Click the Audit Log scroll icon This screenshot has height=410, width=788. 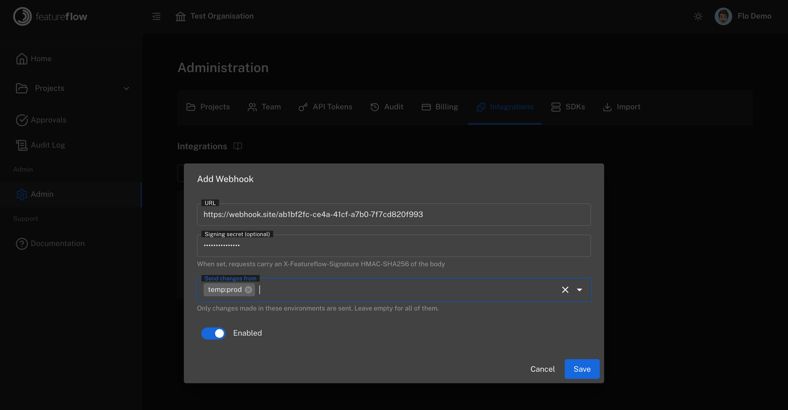tap(22, 145)
